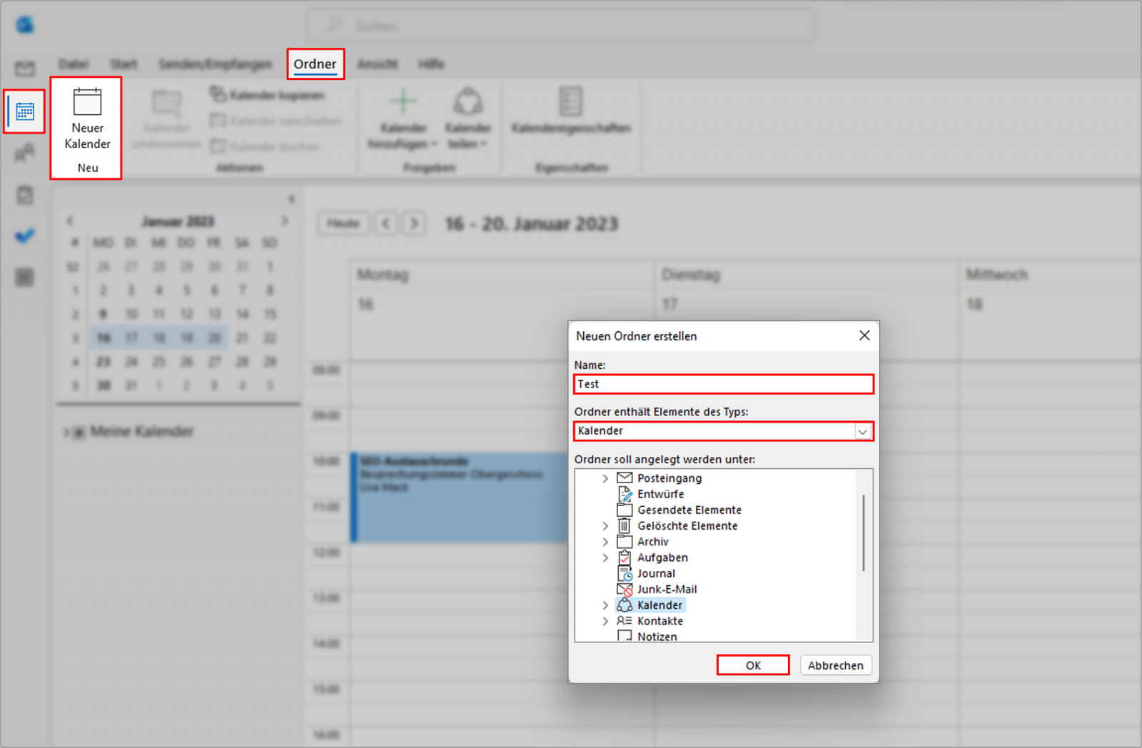
Task: Expand the Kalender tree node
Action: pos(605,605)
